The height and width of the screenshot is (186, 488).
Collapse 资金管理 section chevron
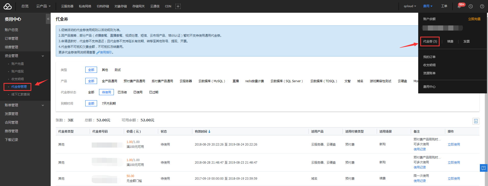43,56
